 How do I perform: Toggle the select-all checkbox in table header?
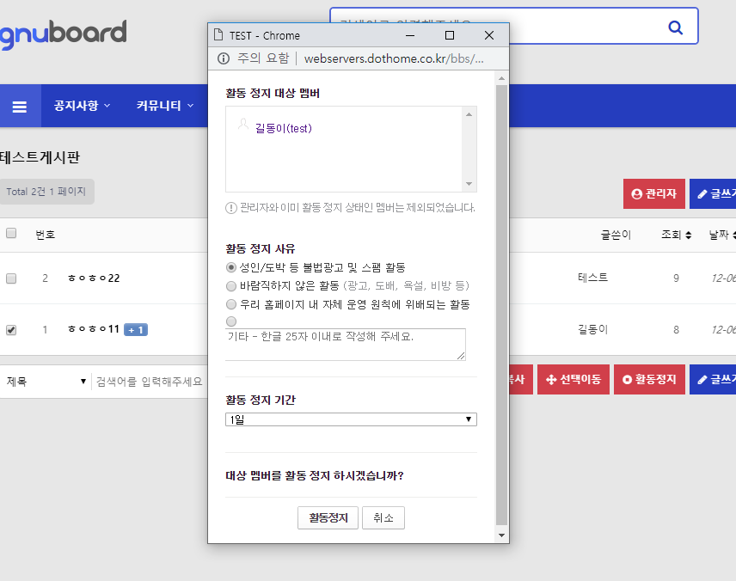click(x=11, y=234)
